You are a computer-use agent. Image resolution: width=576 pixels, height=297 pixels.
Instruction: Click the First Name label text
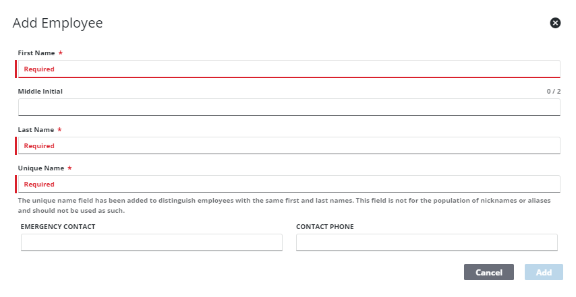point(36,53)
